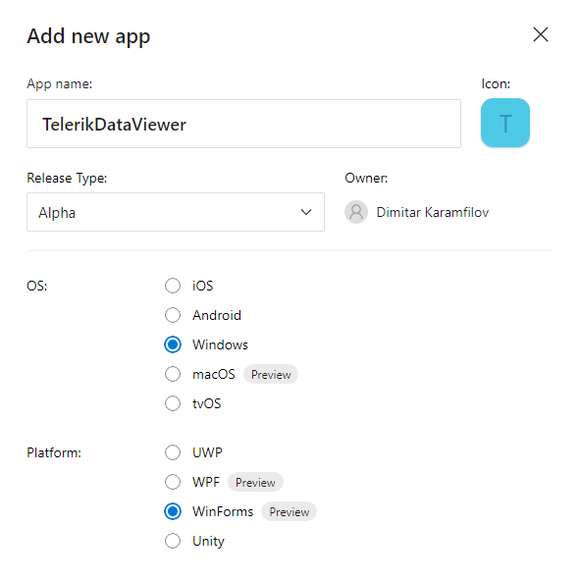
Task: Click the App name input field
Action: click(243, 124)
